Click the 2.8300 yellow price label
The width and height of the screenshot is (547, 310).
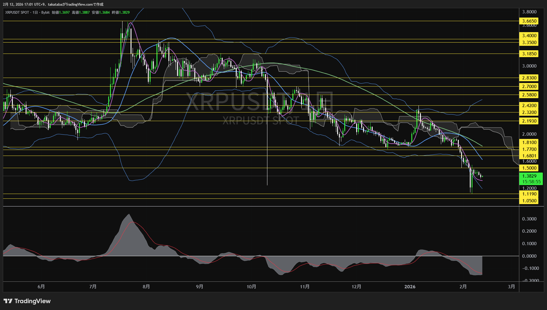point(529,78)
